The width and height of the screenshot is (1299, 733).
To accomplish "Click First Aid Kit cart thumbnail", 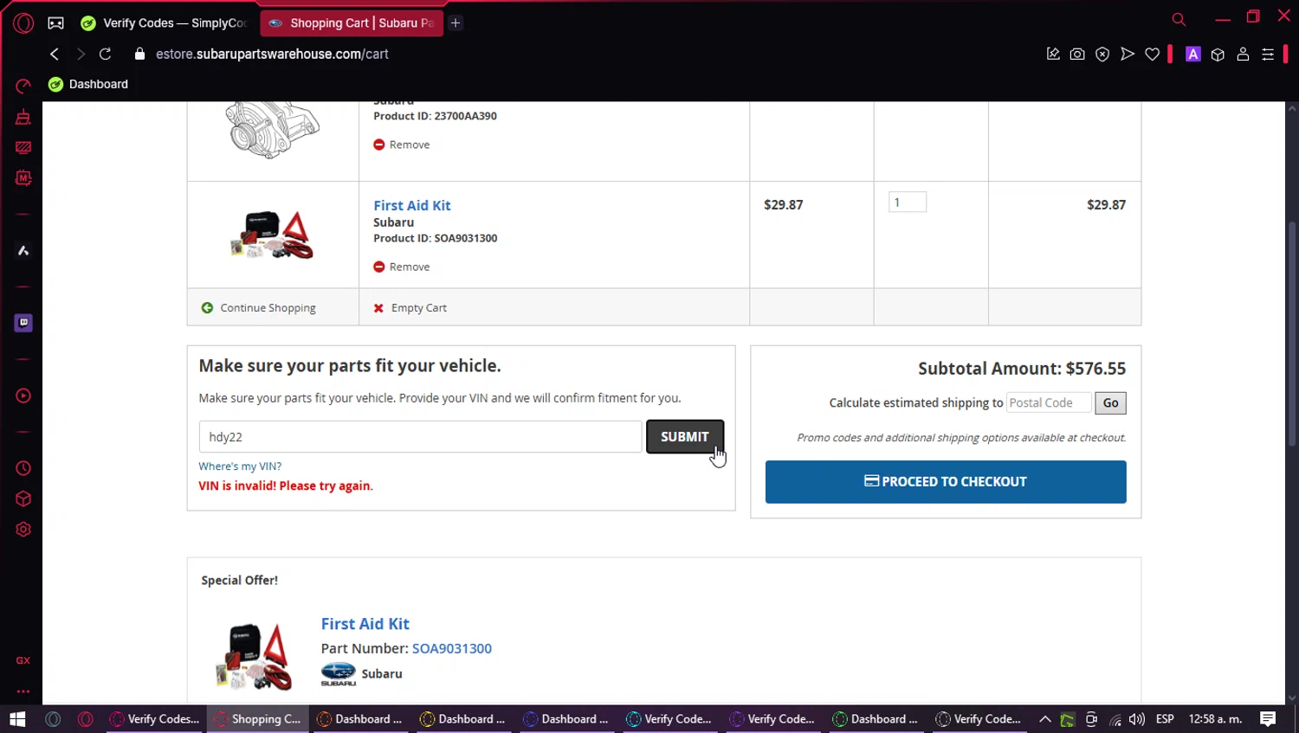I will (272, 235).
